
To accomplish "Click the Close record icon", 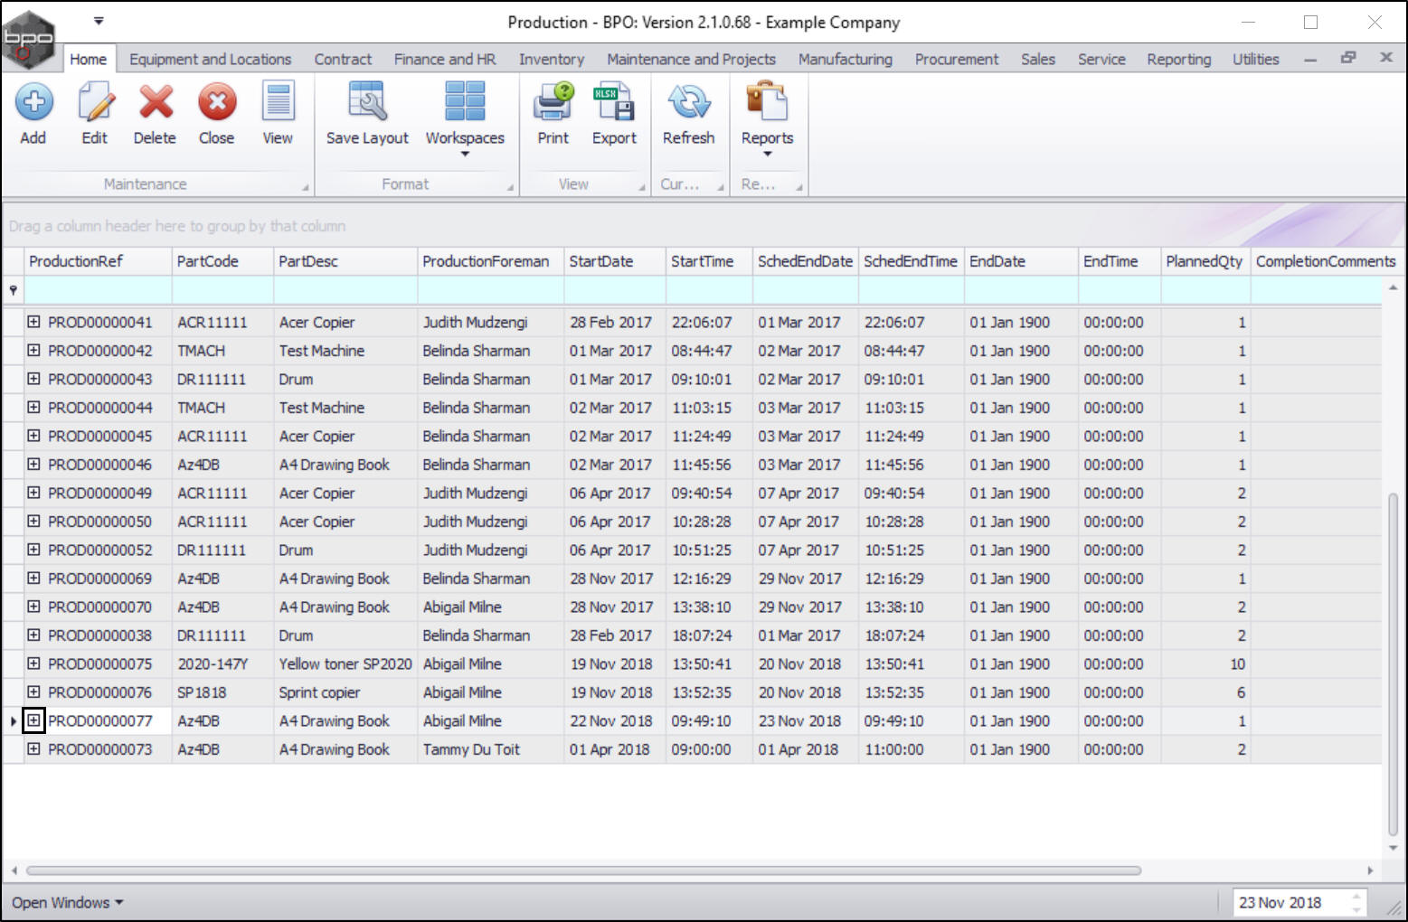I will 217,103.
